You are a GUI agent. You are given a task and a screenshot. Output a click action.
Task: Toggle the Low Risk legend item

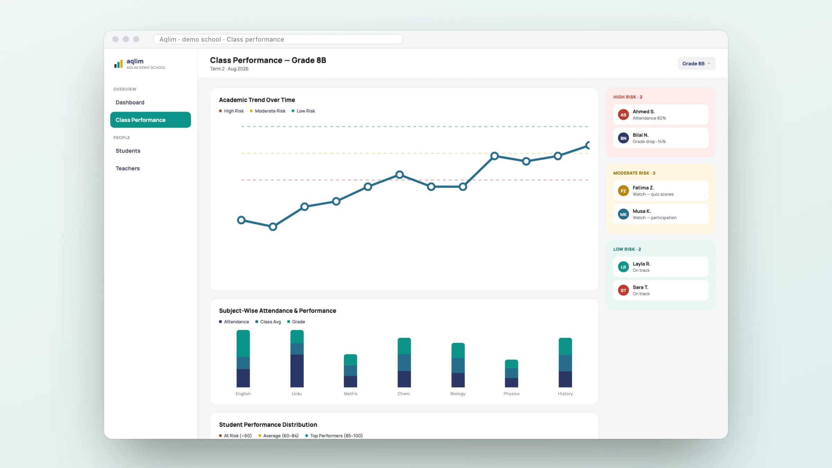303,111
